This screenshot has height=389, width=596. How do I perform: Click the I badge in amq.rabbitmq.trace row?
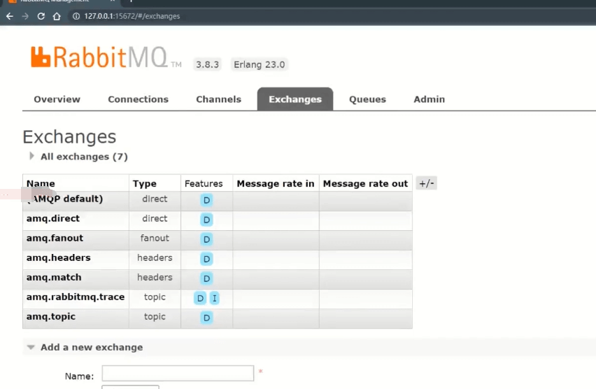pos(214,298)
